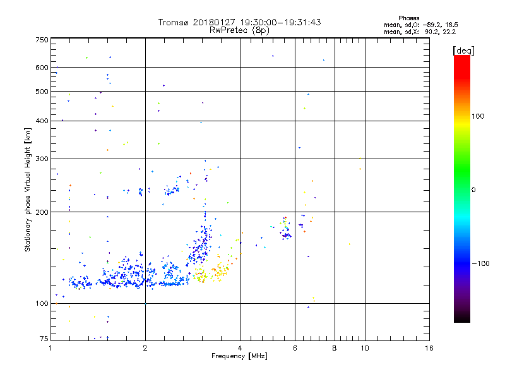
Task: Click the colorbar tick label '0'
Action: click(473, 190)
